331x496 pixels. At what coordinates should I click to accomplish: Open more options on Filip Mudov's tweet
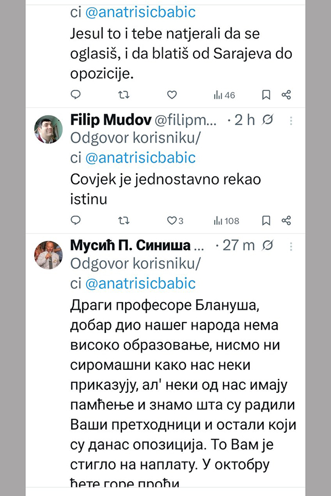292,121
